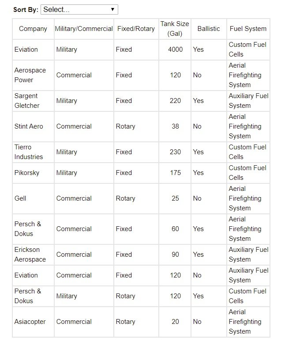
Task: Click the 38 tank size cell
Action: coord(175,126)
